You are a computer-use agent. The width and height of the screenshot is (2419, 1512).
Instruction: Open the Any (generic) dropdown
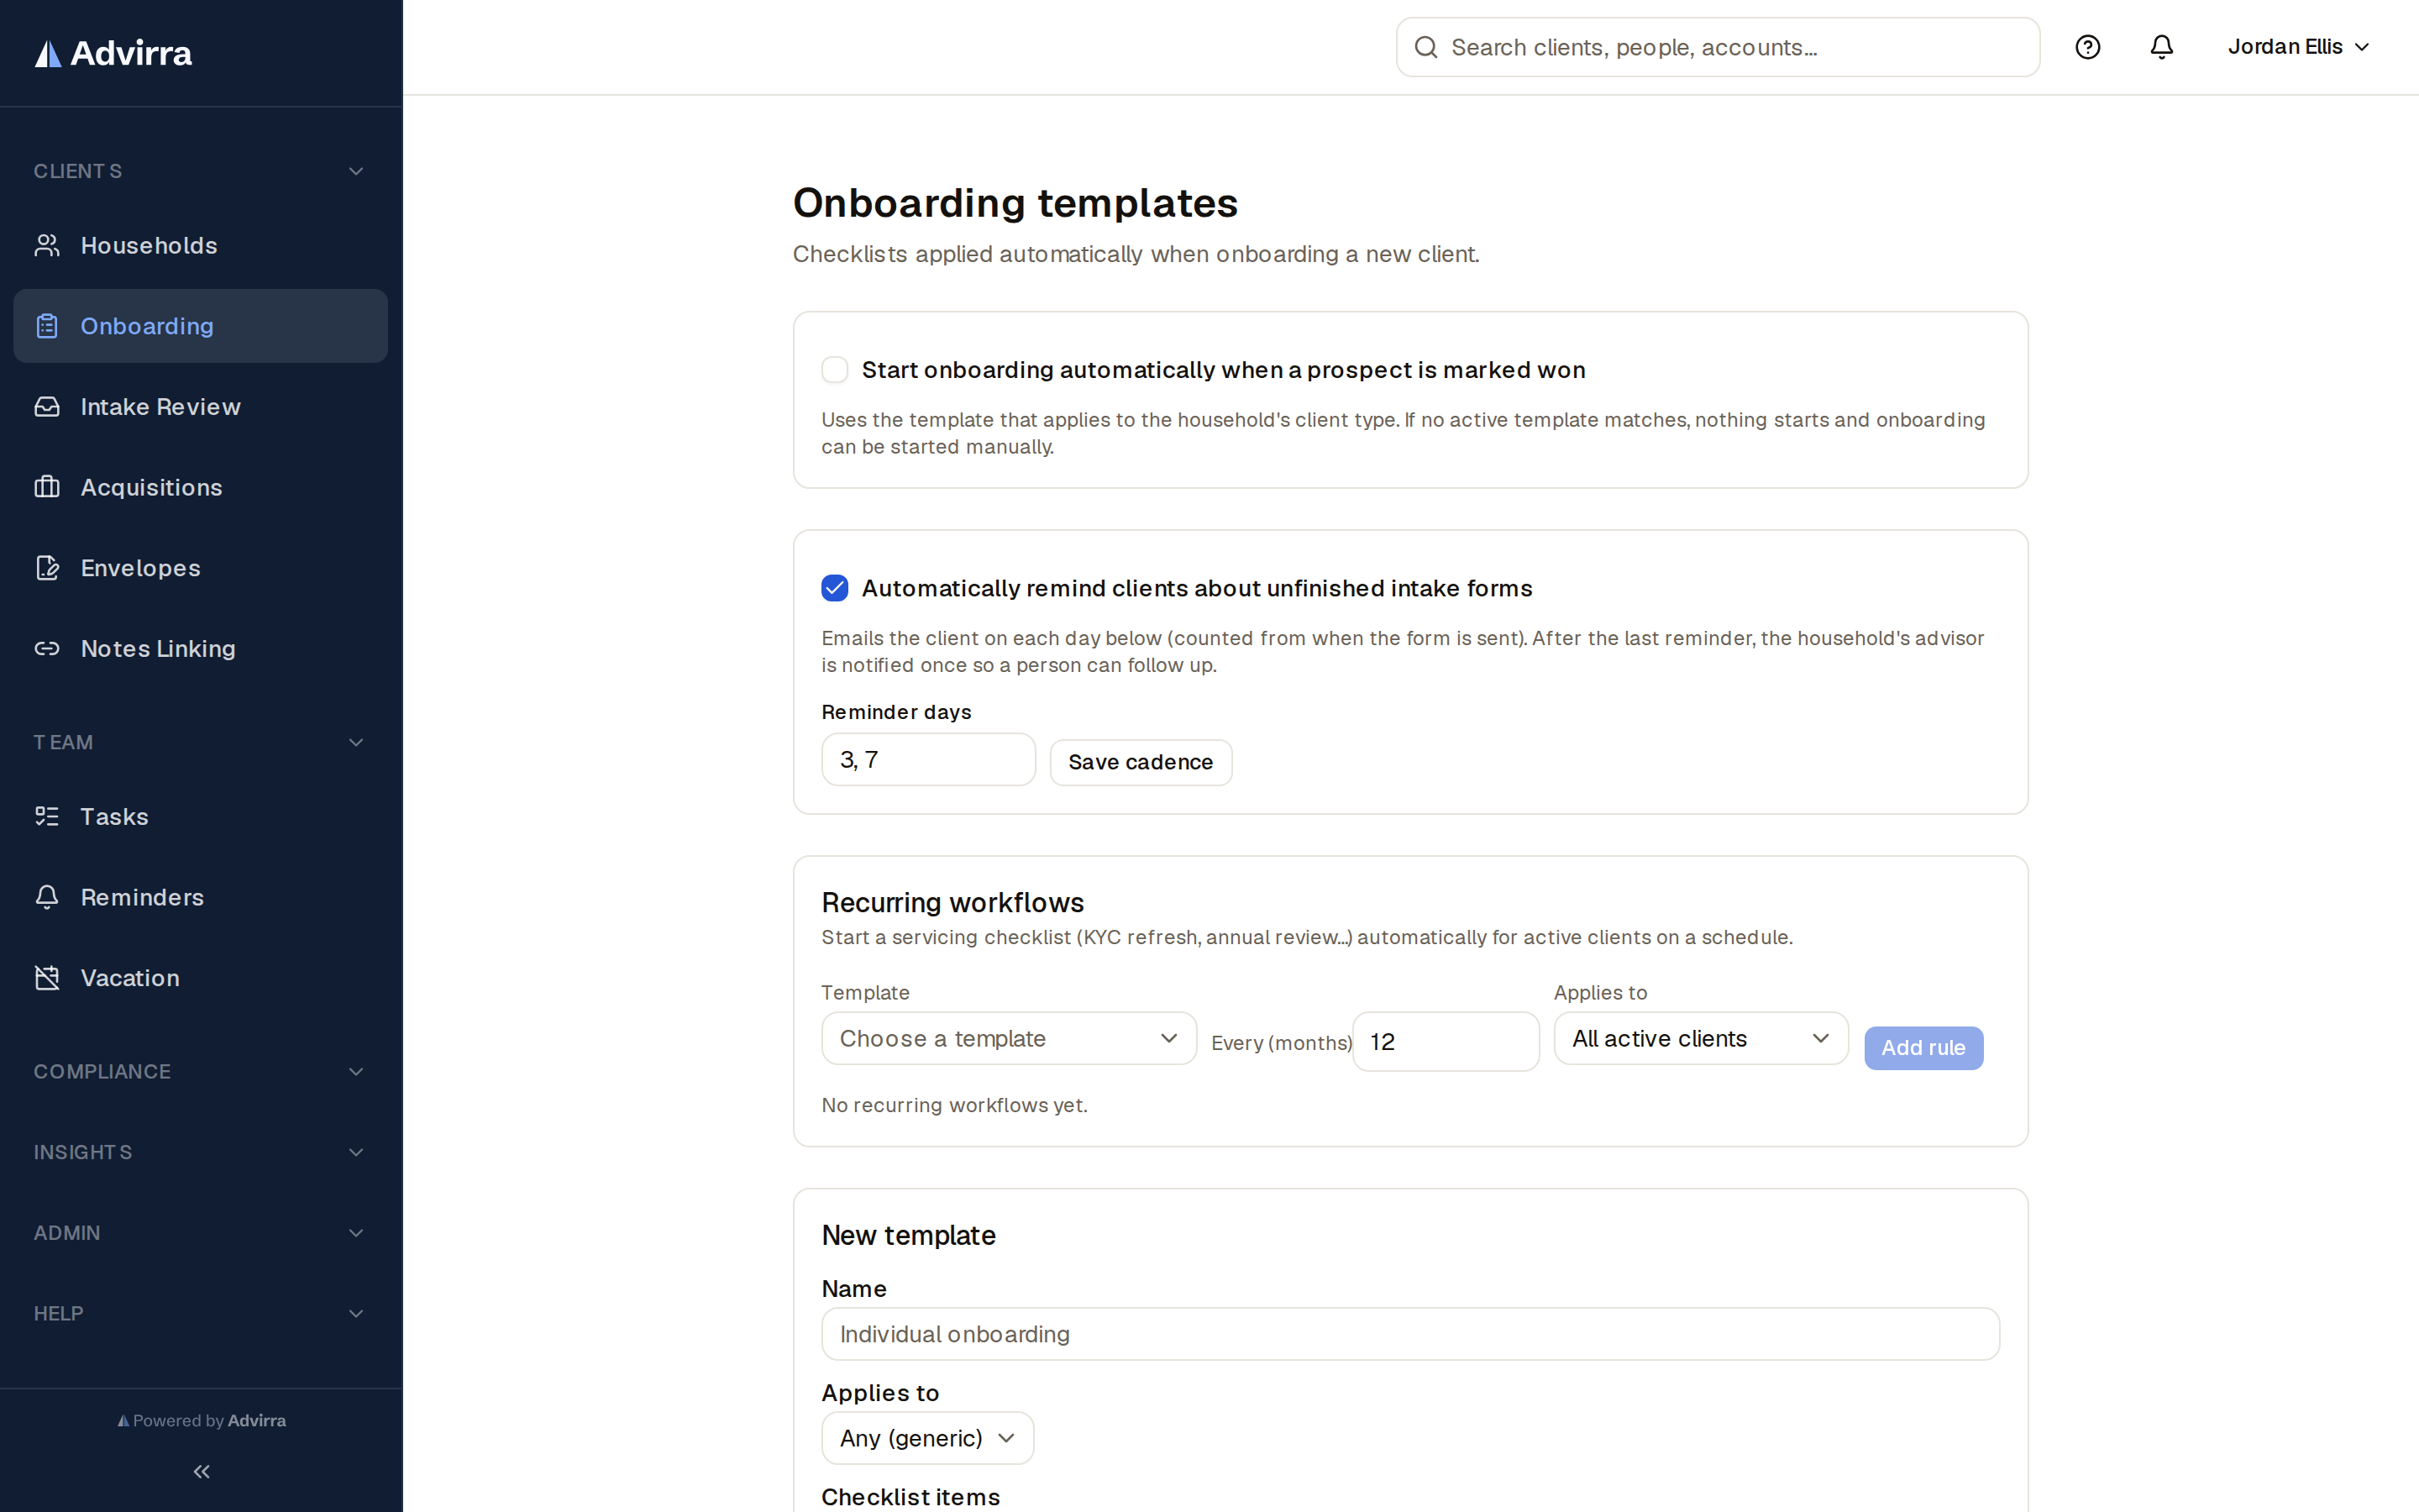[x=927, y=1438]
